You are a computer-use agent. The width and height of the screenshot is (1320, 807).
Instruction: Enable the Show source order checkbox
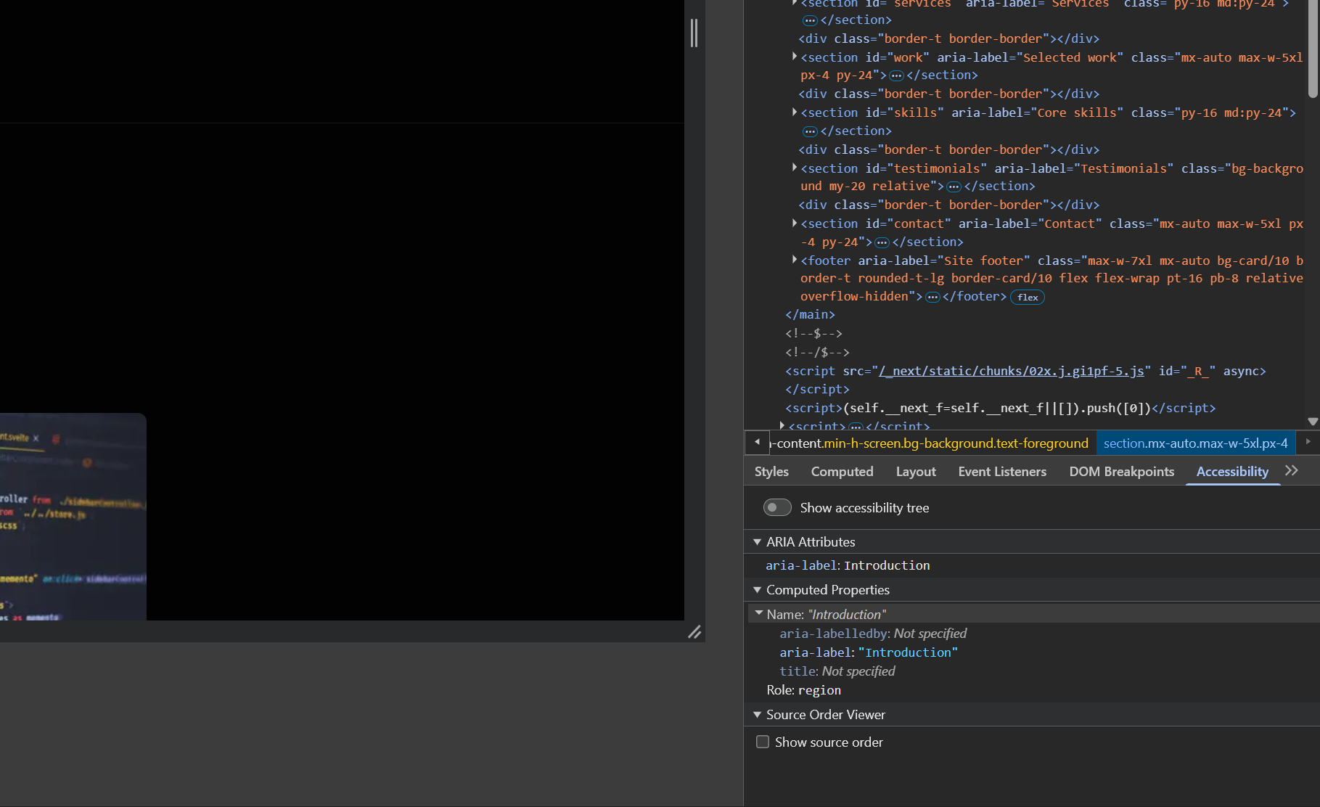(763, 742)
